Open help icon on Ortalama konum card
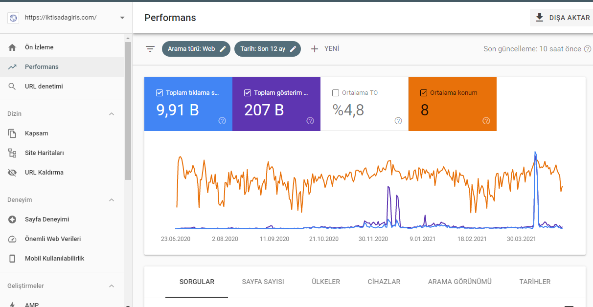 point(486,121)
